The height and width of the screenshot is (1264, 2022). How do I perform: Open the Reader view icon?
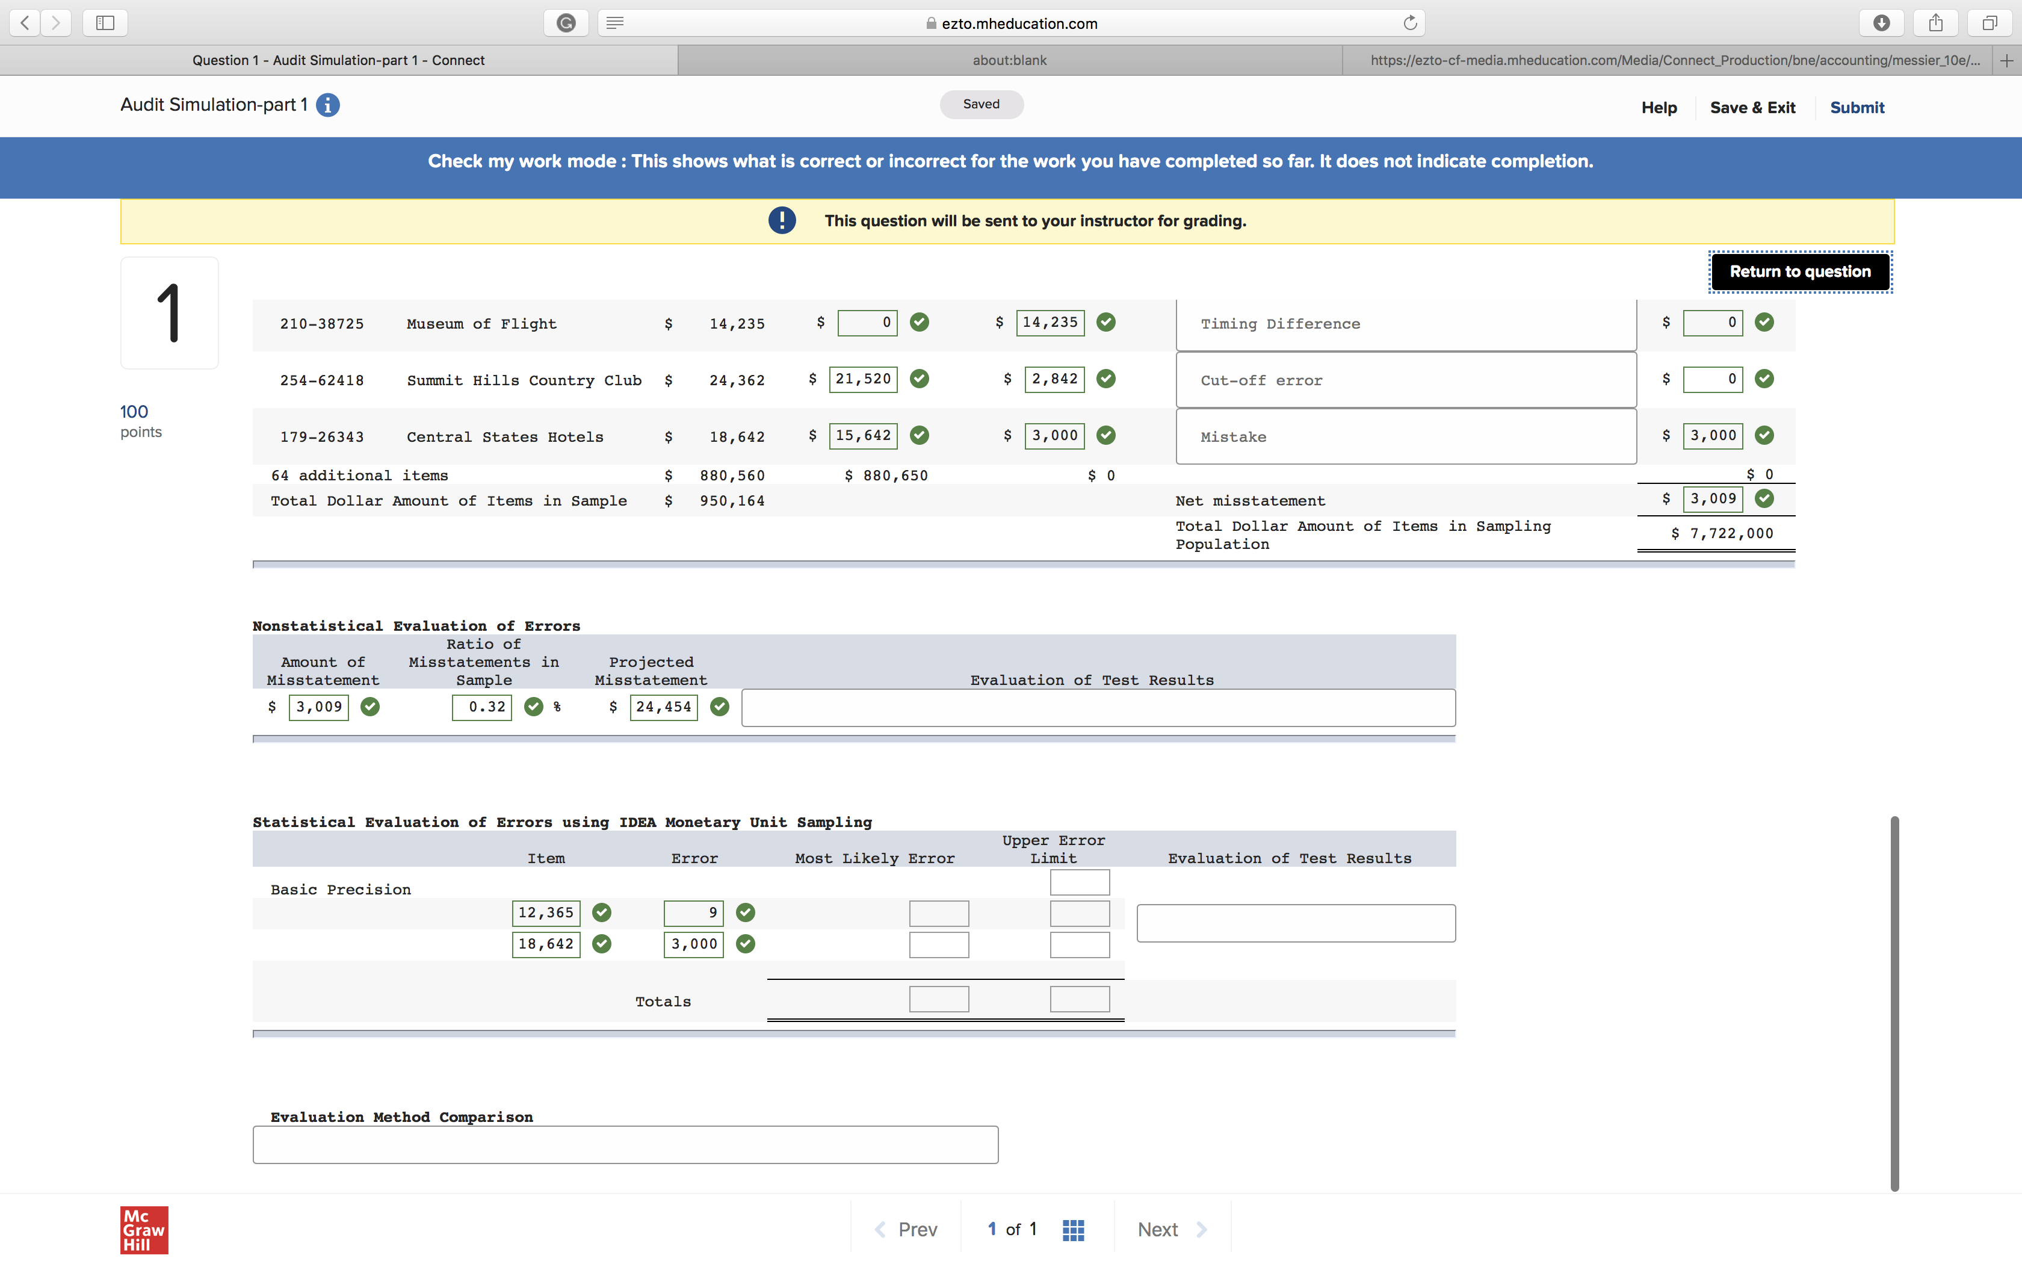coord(615,23)
